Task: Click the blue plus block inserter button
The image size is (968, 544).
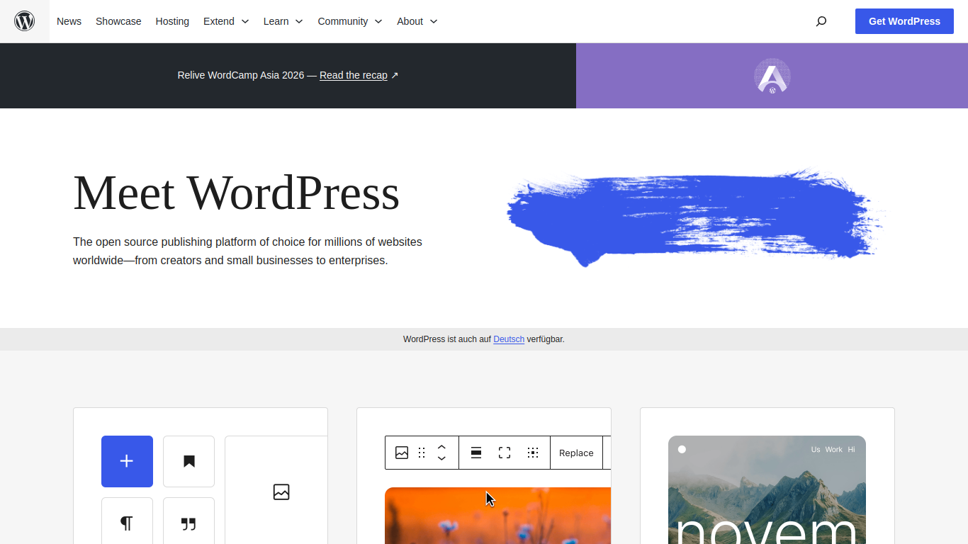Action: 127,461
